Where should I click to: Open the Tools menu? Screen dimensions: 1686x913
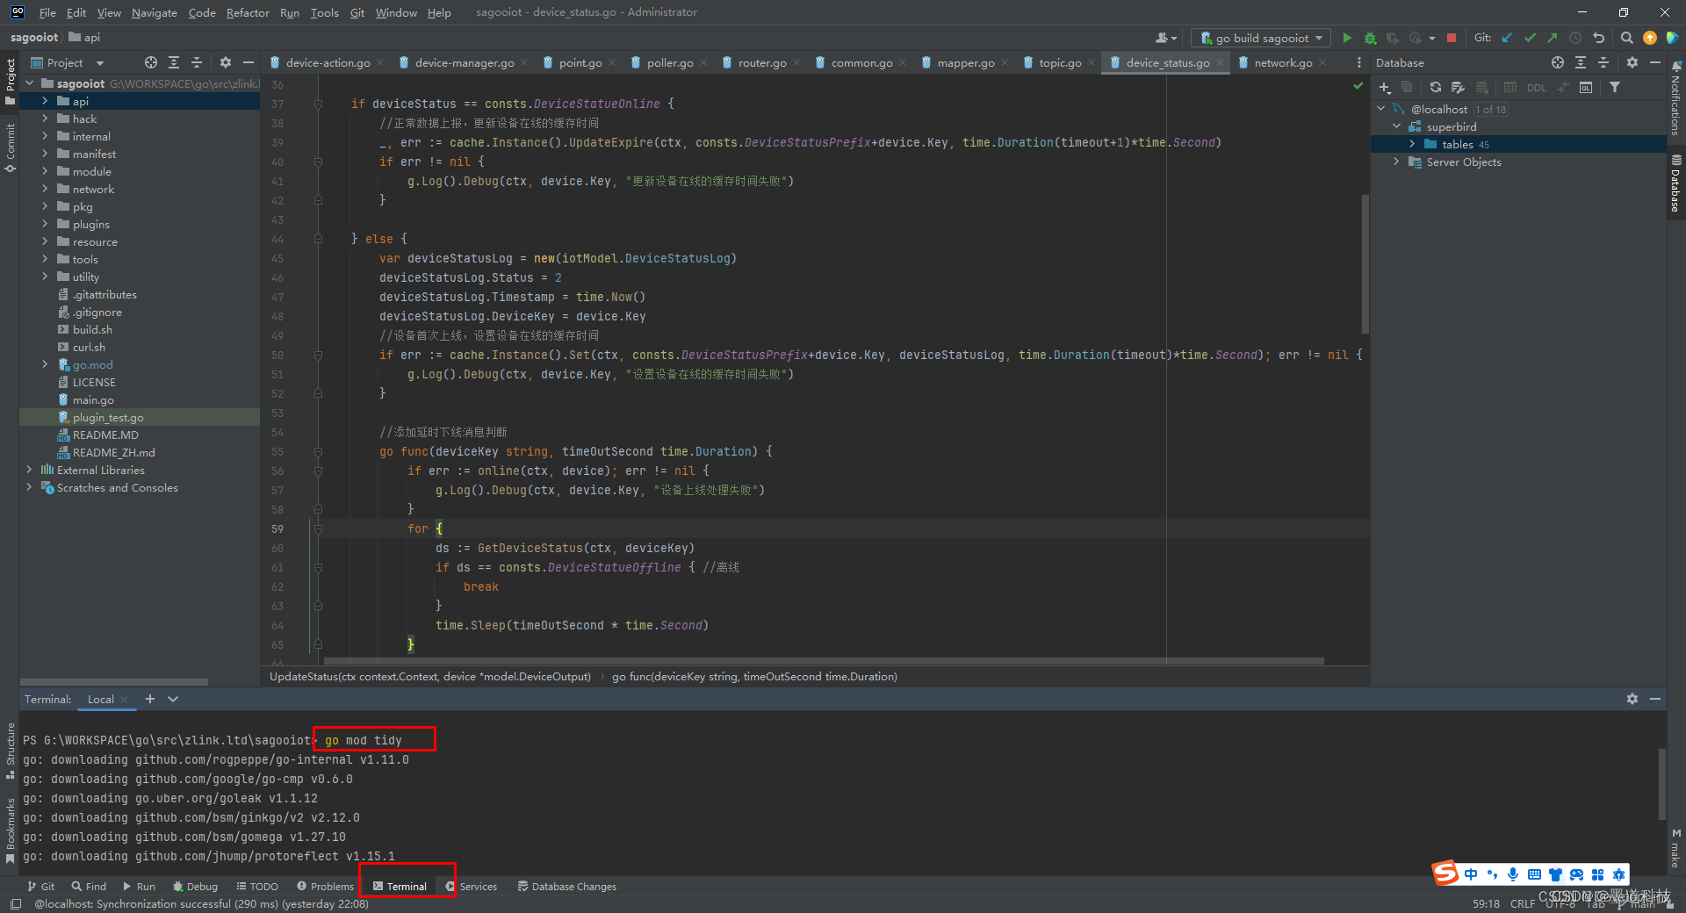pos(324,12)
